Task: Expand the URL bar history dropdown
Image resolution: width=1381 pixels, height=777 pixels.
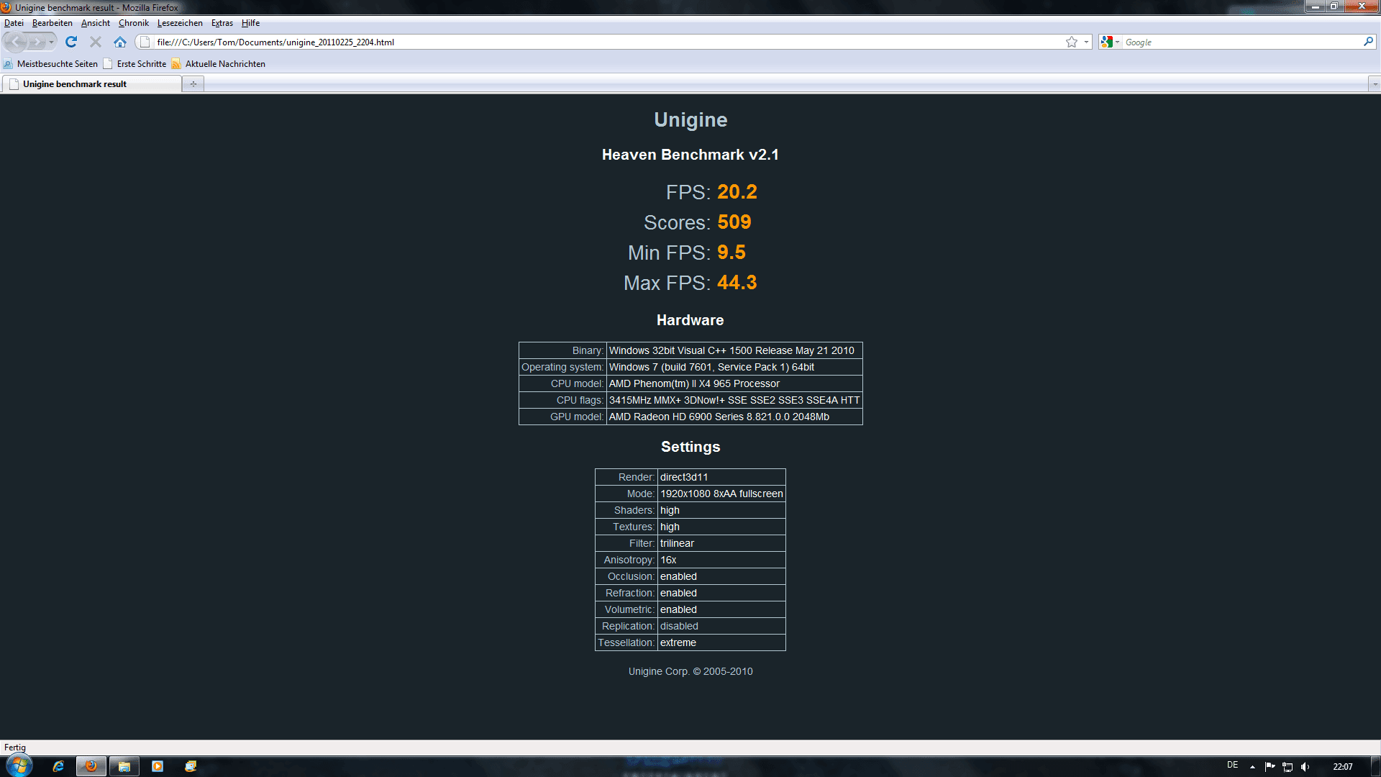Action: [1086, 42]
